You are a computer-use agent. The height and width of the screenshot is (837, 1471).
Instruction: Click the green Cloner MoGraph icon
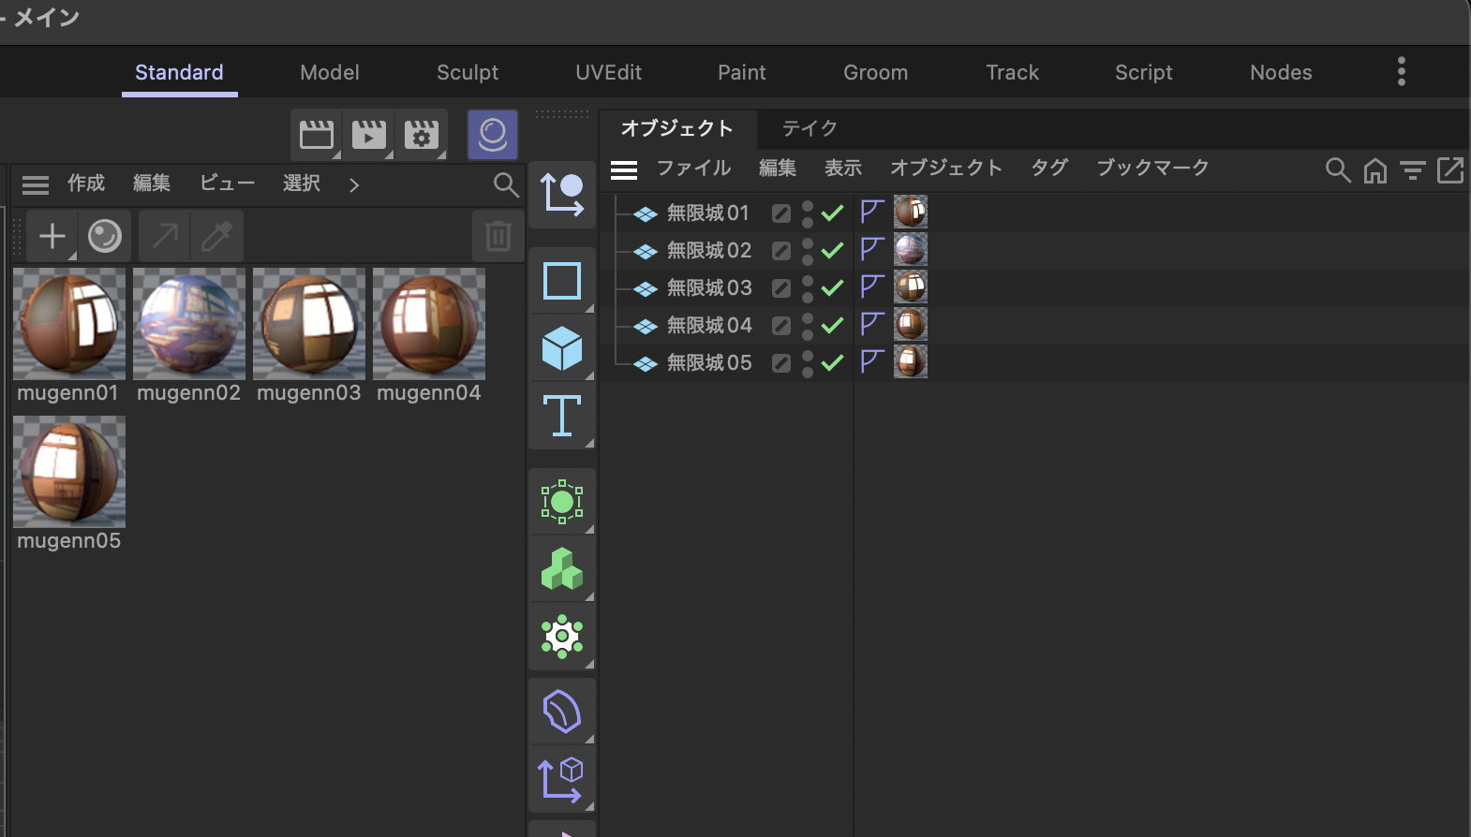click(x=562, y=569)
